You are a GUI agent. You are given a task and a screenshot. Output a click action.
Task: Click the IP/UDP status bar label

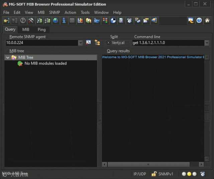click(x=140, y=174)
